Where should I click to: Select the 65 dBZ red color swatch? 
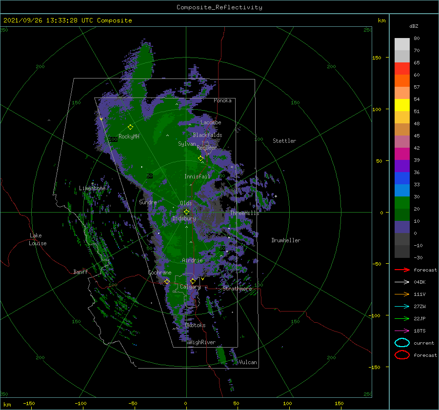pos(402,69)
